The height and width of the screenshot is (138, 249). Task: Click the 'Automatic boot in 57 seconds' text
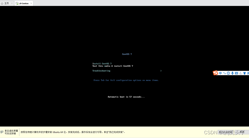[126, 97]
